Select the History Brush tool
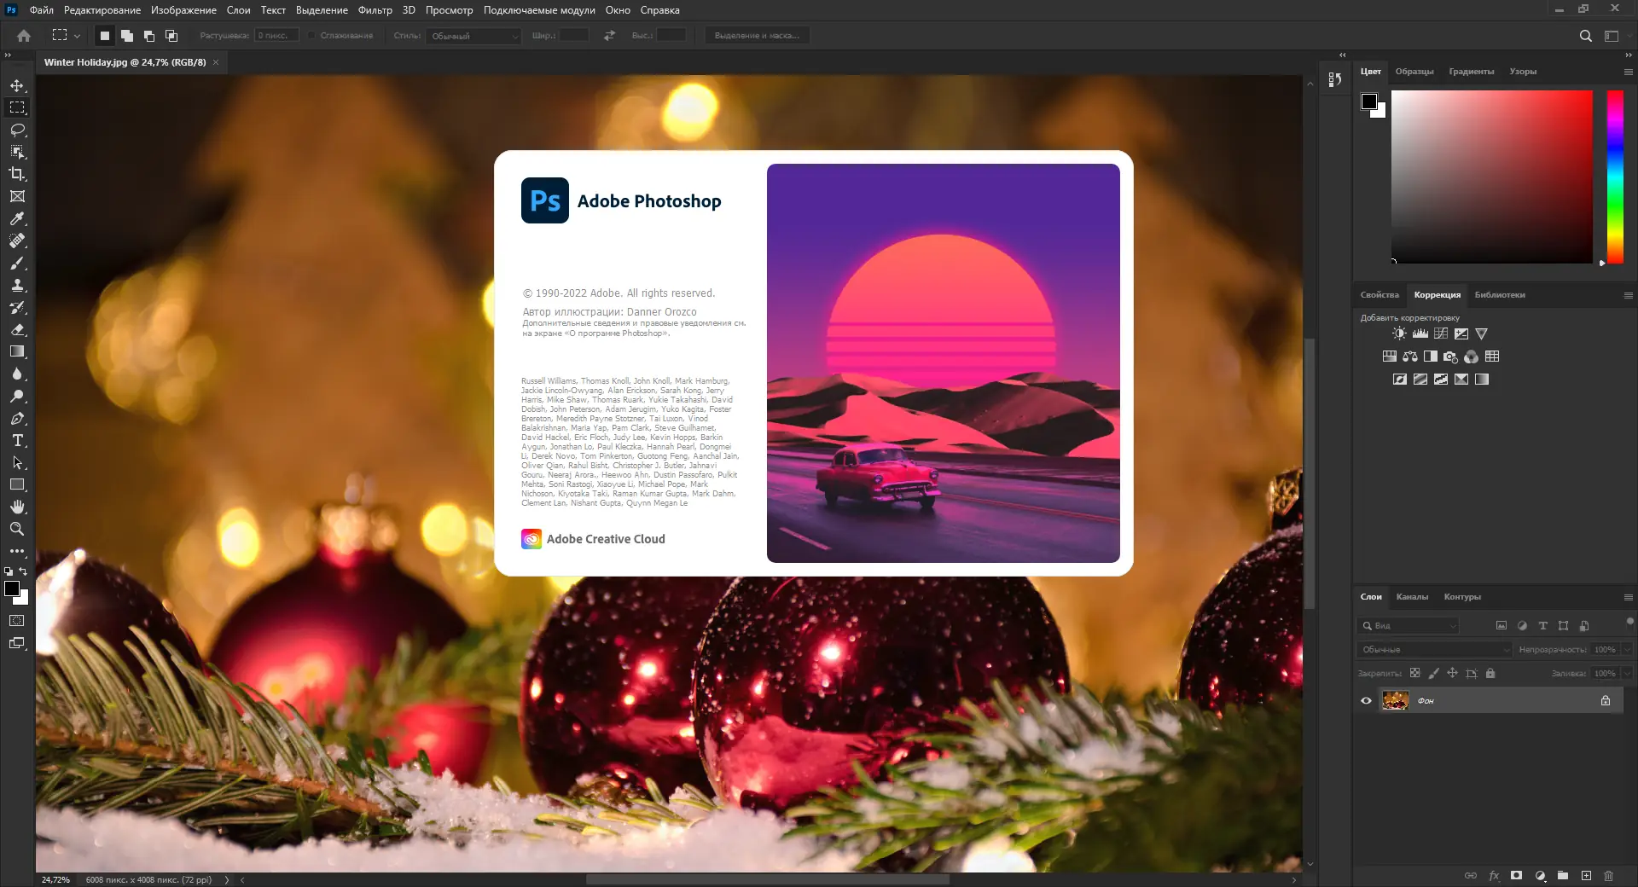The height and width of the screenshot is (887, 1638). [x=17, y=307]
